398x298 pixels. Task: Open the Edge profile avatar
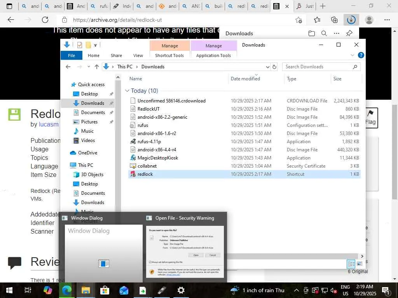point(369,20)
